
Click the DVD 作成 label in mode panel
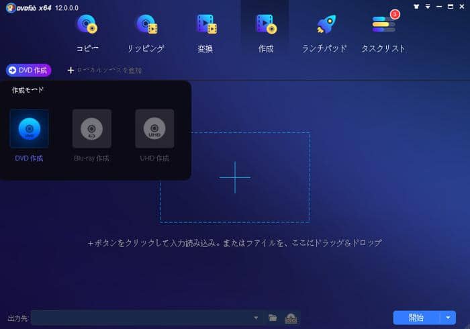(x=29, y=158)
